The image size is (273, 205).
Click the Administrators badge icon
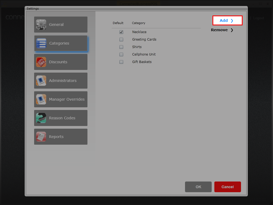(41, 81)
